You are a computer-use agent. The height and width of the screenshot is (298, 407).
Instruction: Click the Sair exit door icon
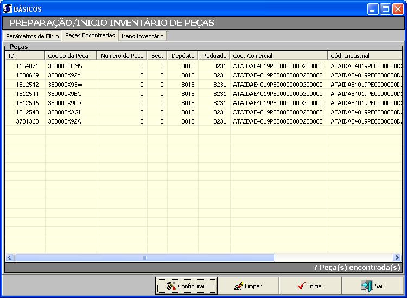click(x=367, y=286)
